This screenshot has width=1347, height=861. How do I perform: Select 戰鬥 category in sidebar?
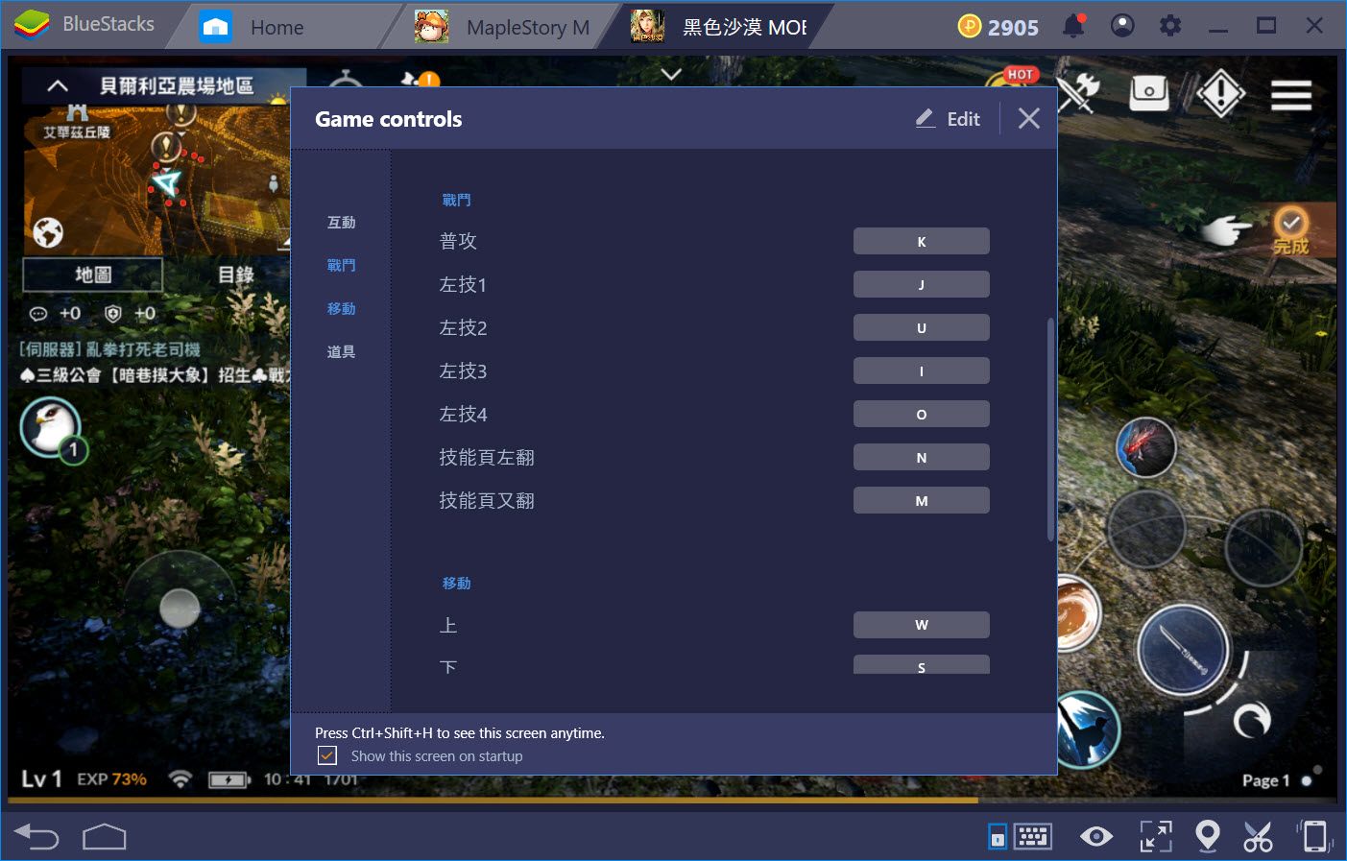pos(342,266)
